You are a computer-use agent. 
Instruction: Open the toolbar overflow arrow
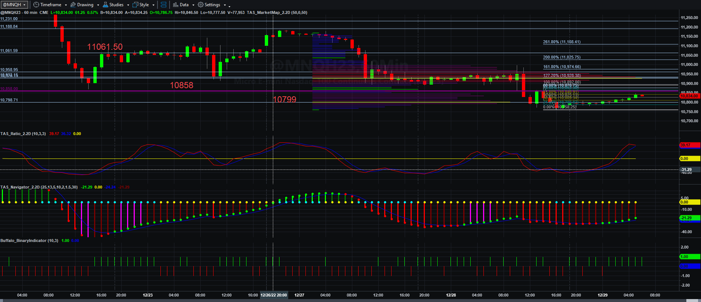pyautogui.click(x=229, y=6)
